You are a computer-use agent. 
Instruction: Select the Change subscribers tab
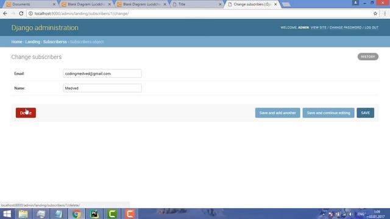pos(252,4)
